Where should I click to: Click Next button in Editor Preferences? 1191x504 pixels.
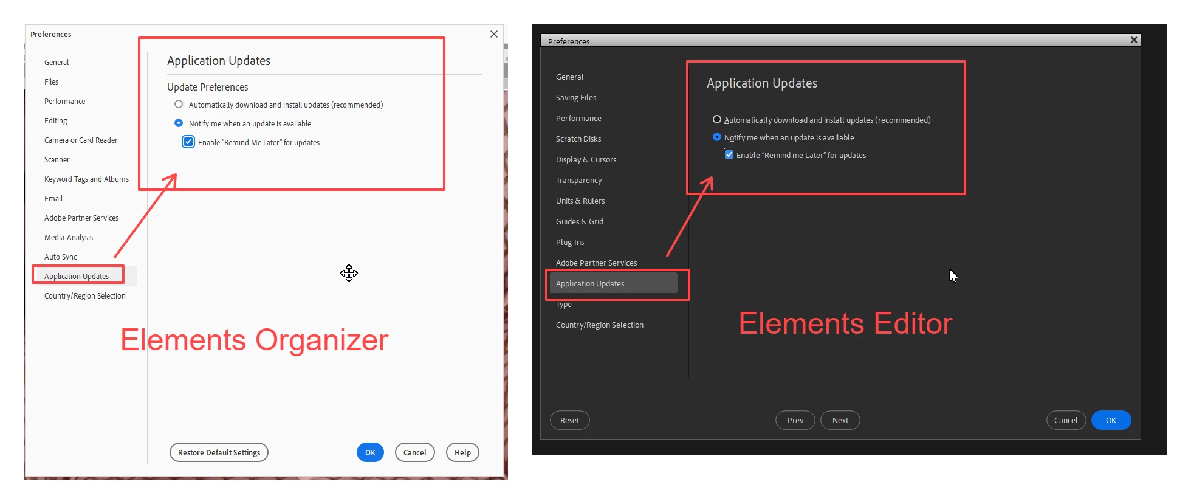[840, 420]
